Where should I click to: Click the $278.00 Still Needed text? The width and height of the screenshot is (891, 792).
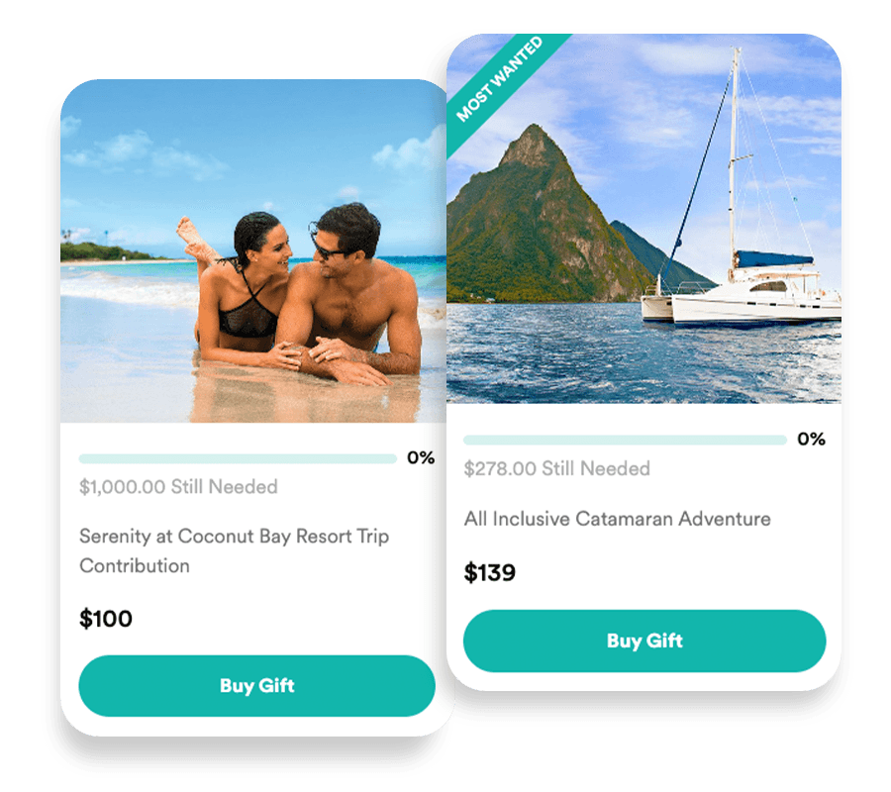556,468
